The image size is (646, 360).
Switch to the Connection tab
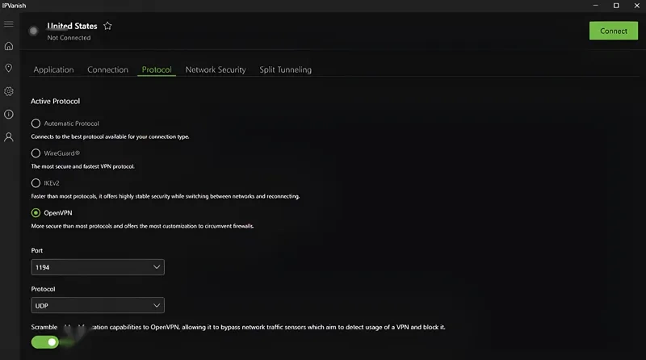pos(107,69)
